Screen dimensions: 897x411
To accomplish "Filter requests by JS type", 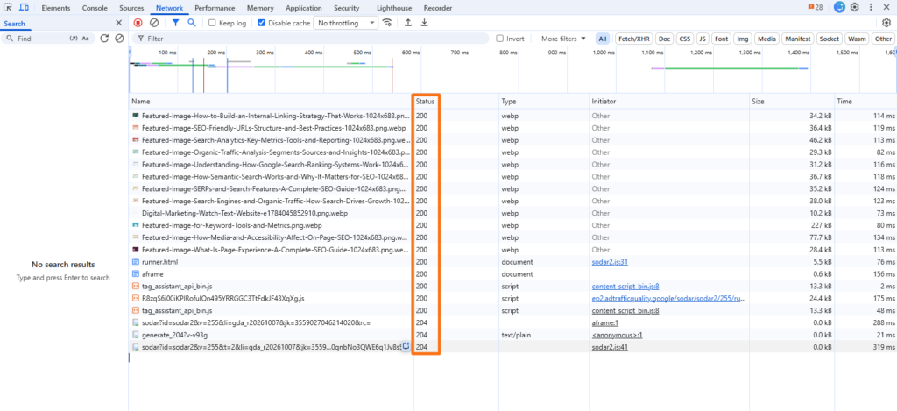I will point(703,39).
